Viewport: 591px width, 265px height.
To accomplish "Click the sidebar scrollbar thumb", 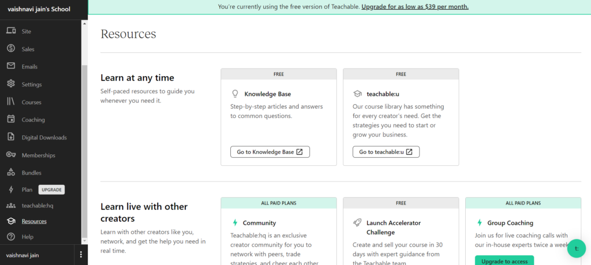I will coord(84,150).
